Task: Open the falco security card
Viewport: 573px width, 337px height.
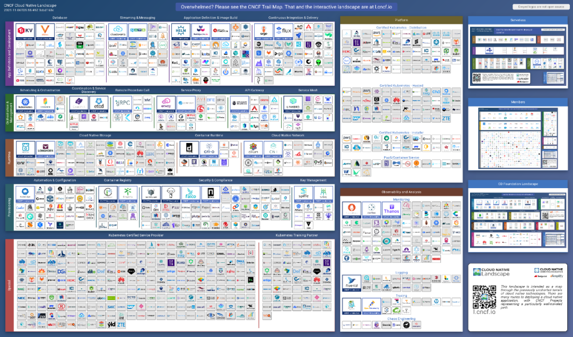Action: (191, 194)
